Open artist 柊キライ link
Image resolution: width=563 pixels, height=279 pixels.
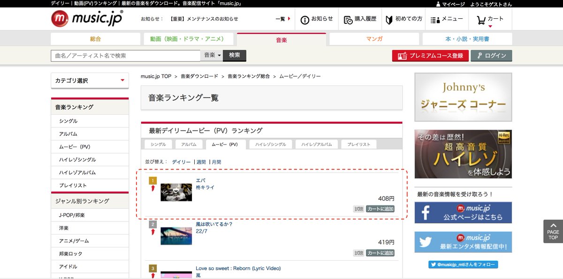205,187
